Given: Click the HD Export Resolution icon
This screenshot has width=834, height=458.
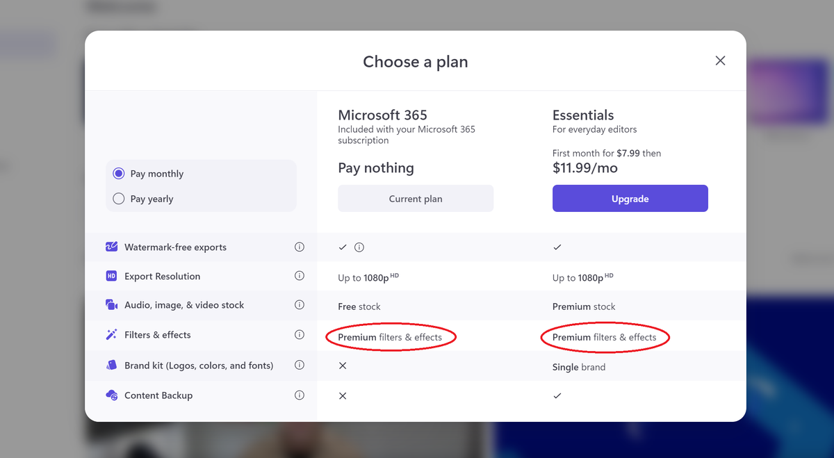Looking at the screenshot, I should pos(111,276).
